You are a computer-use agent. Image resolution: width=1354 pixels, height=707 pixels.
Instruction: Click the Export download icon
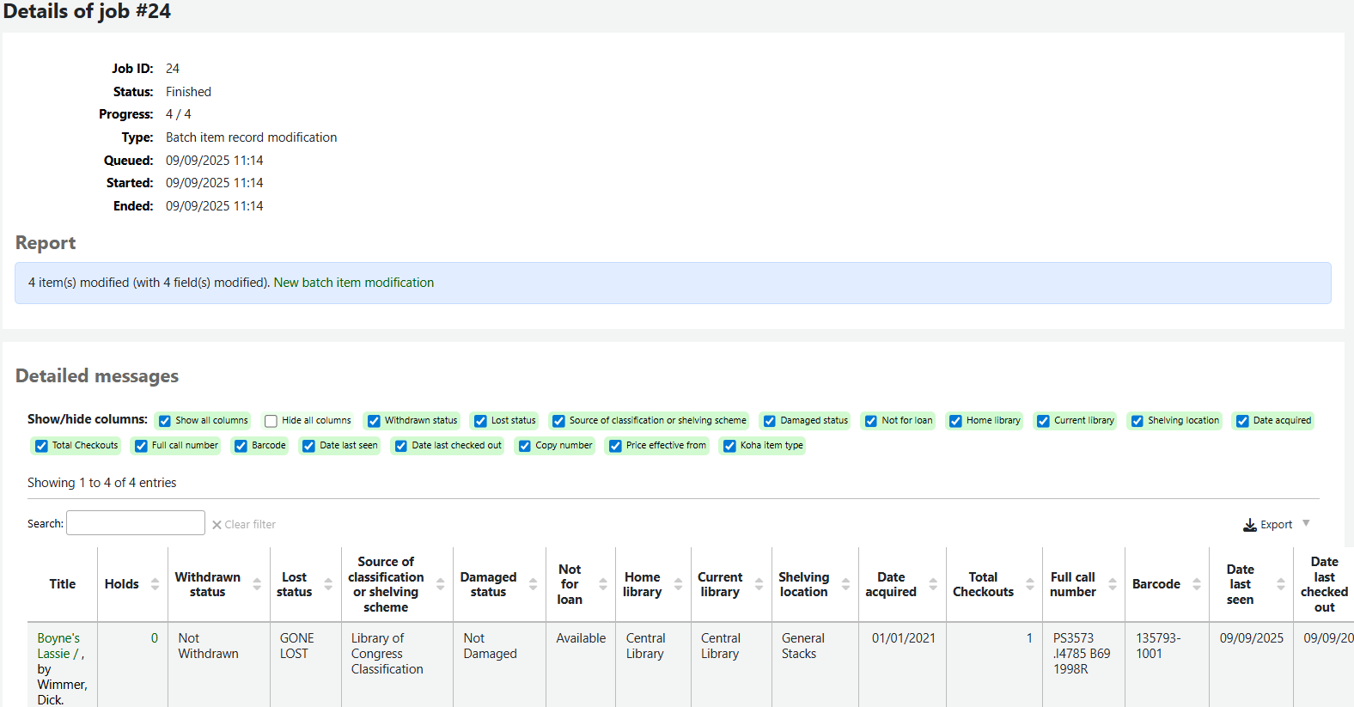point(1250,525)
